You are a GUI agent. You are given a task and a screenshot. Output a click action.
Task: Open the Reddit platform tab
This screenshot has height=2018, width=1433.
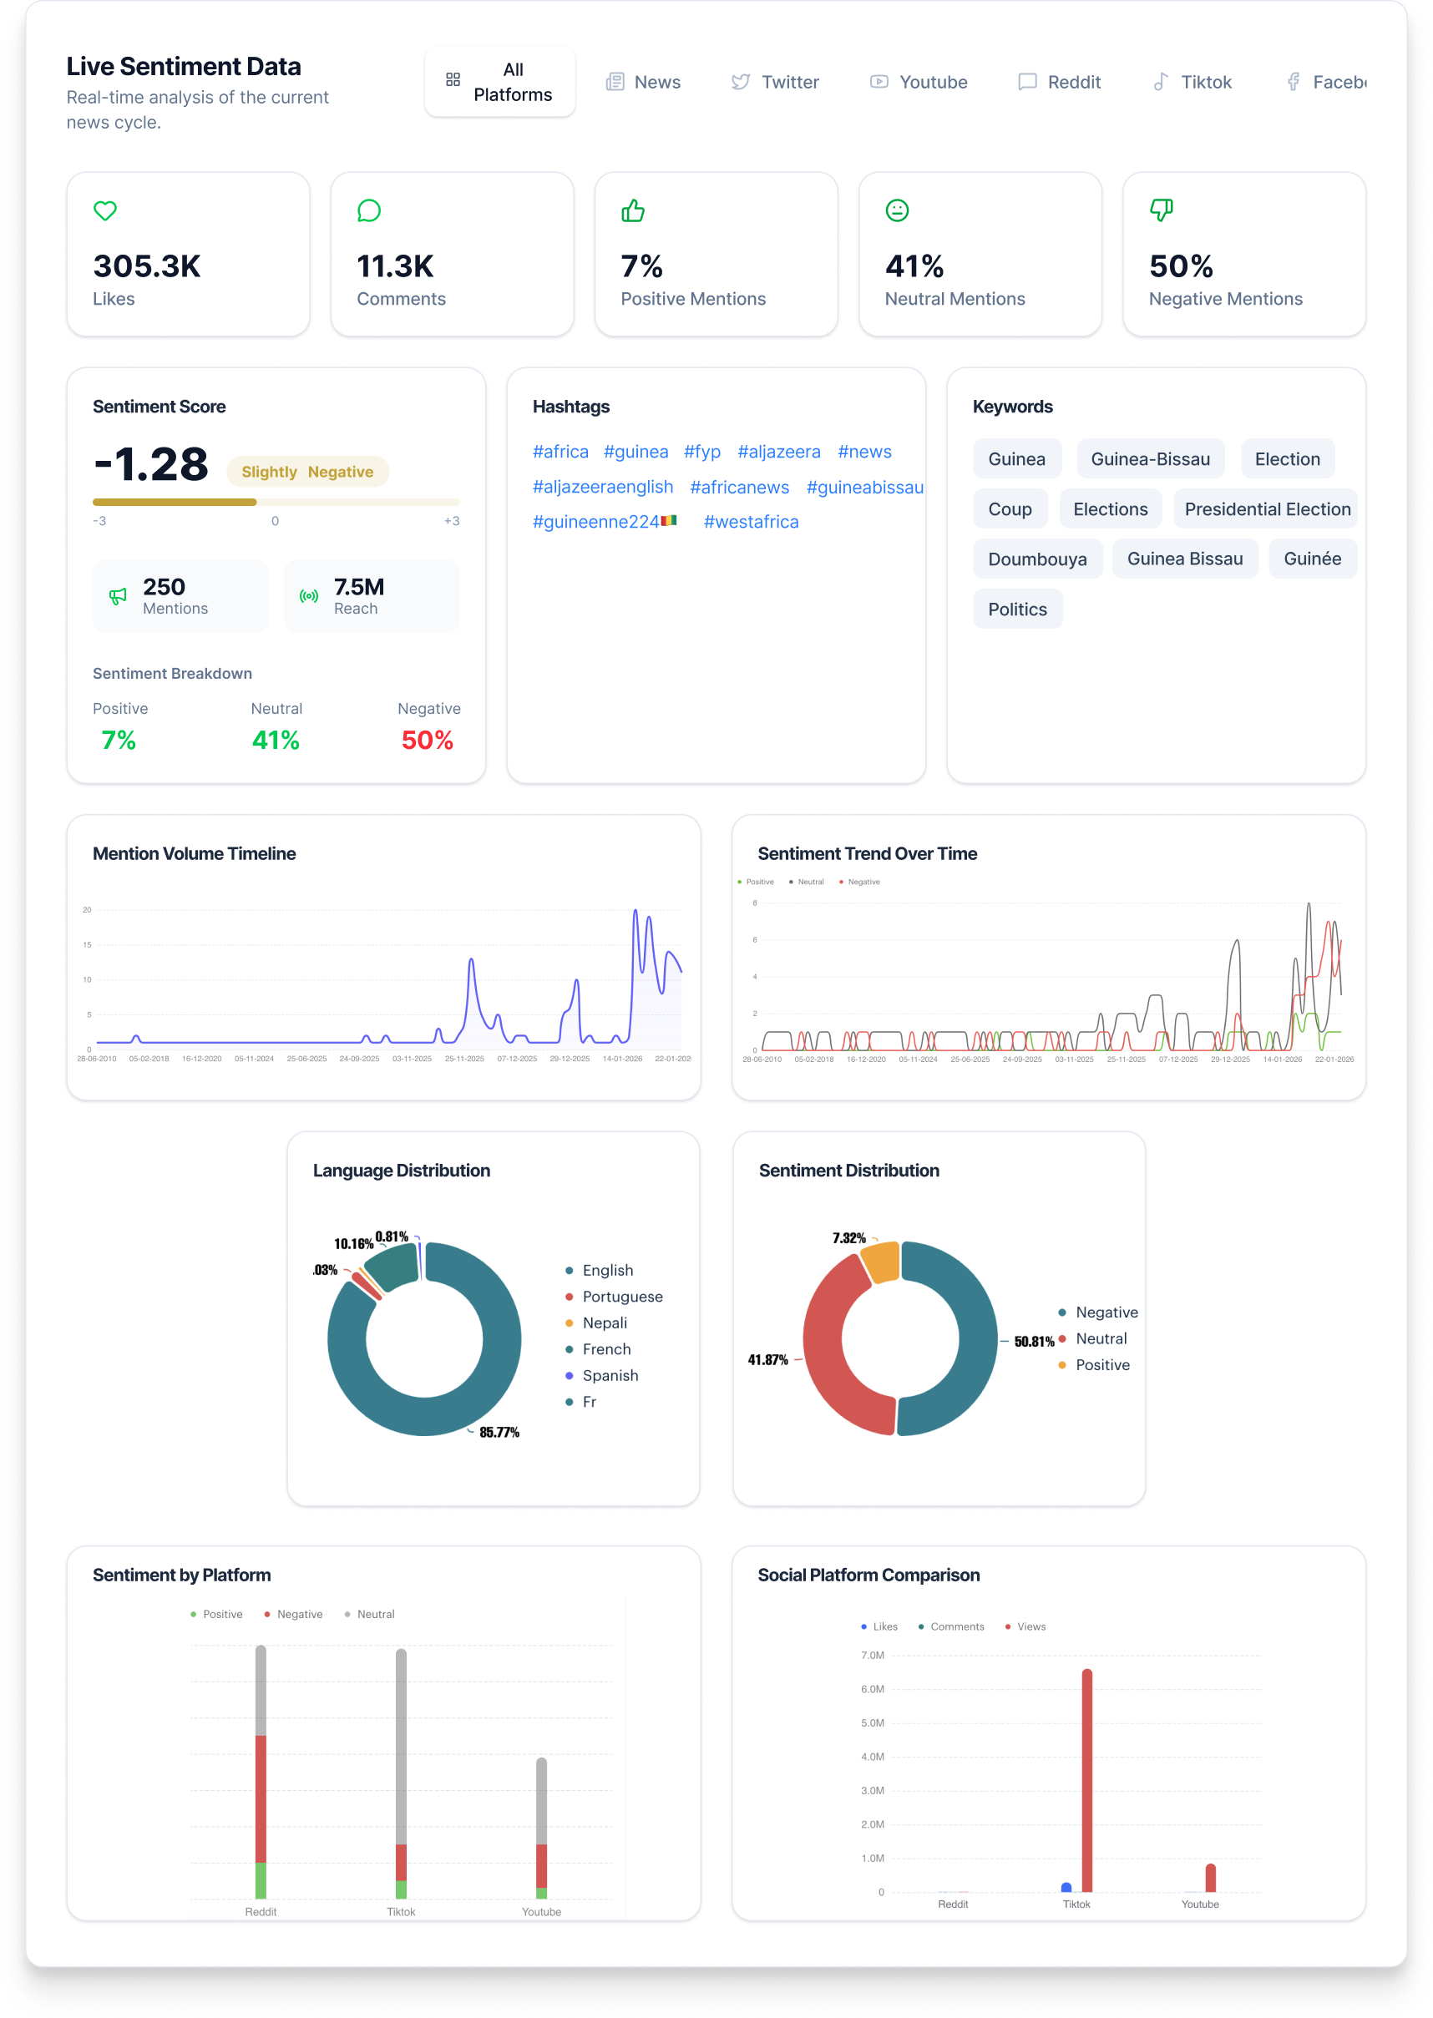1060,82
